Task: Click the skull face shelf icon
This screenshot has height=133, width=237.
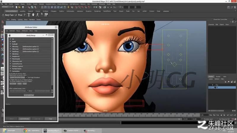Action: (x=33, y=15)
